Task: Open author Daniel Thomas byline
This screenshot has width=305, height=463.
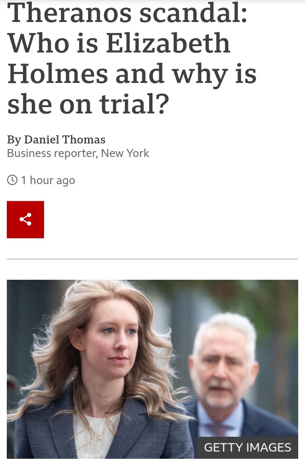Action: tap(65, 139)
